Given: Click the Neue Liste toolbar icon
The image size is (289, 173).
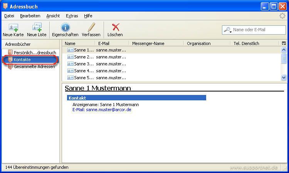Looking at the screenshot, I should pyautogui.click(x=37, y=27).
